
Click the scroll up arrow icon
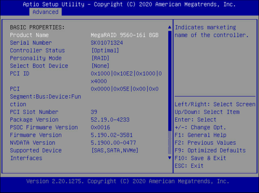[x=170, y=27]
